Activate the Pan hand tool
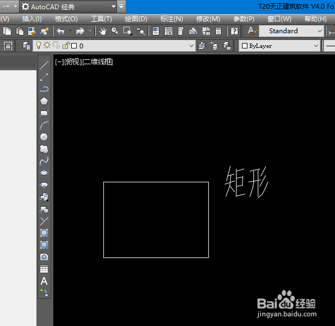 [103, 31]
